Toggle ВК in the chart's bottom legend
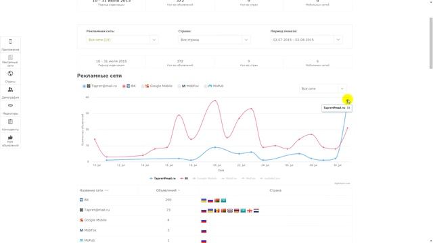 coord(184,178)
